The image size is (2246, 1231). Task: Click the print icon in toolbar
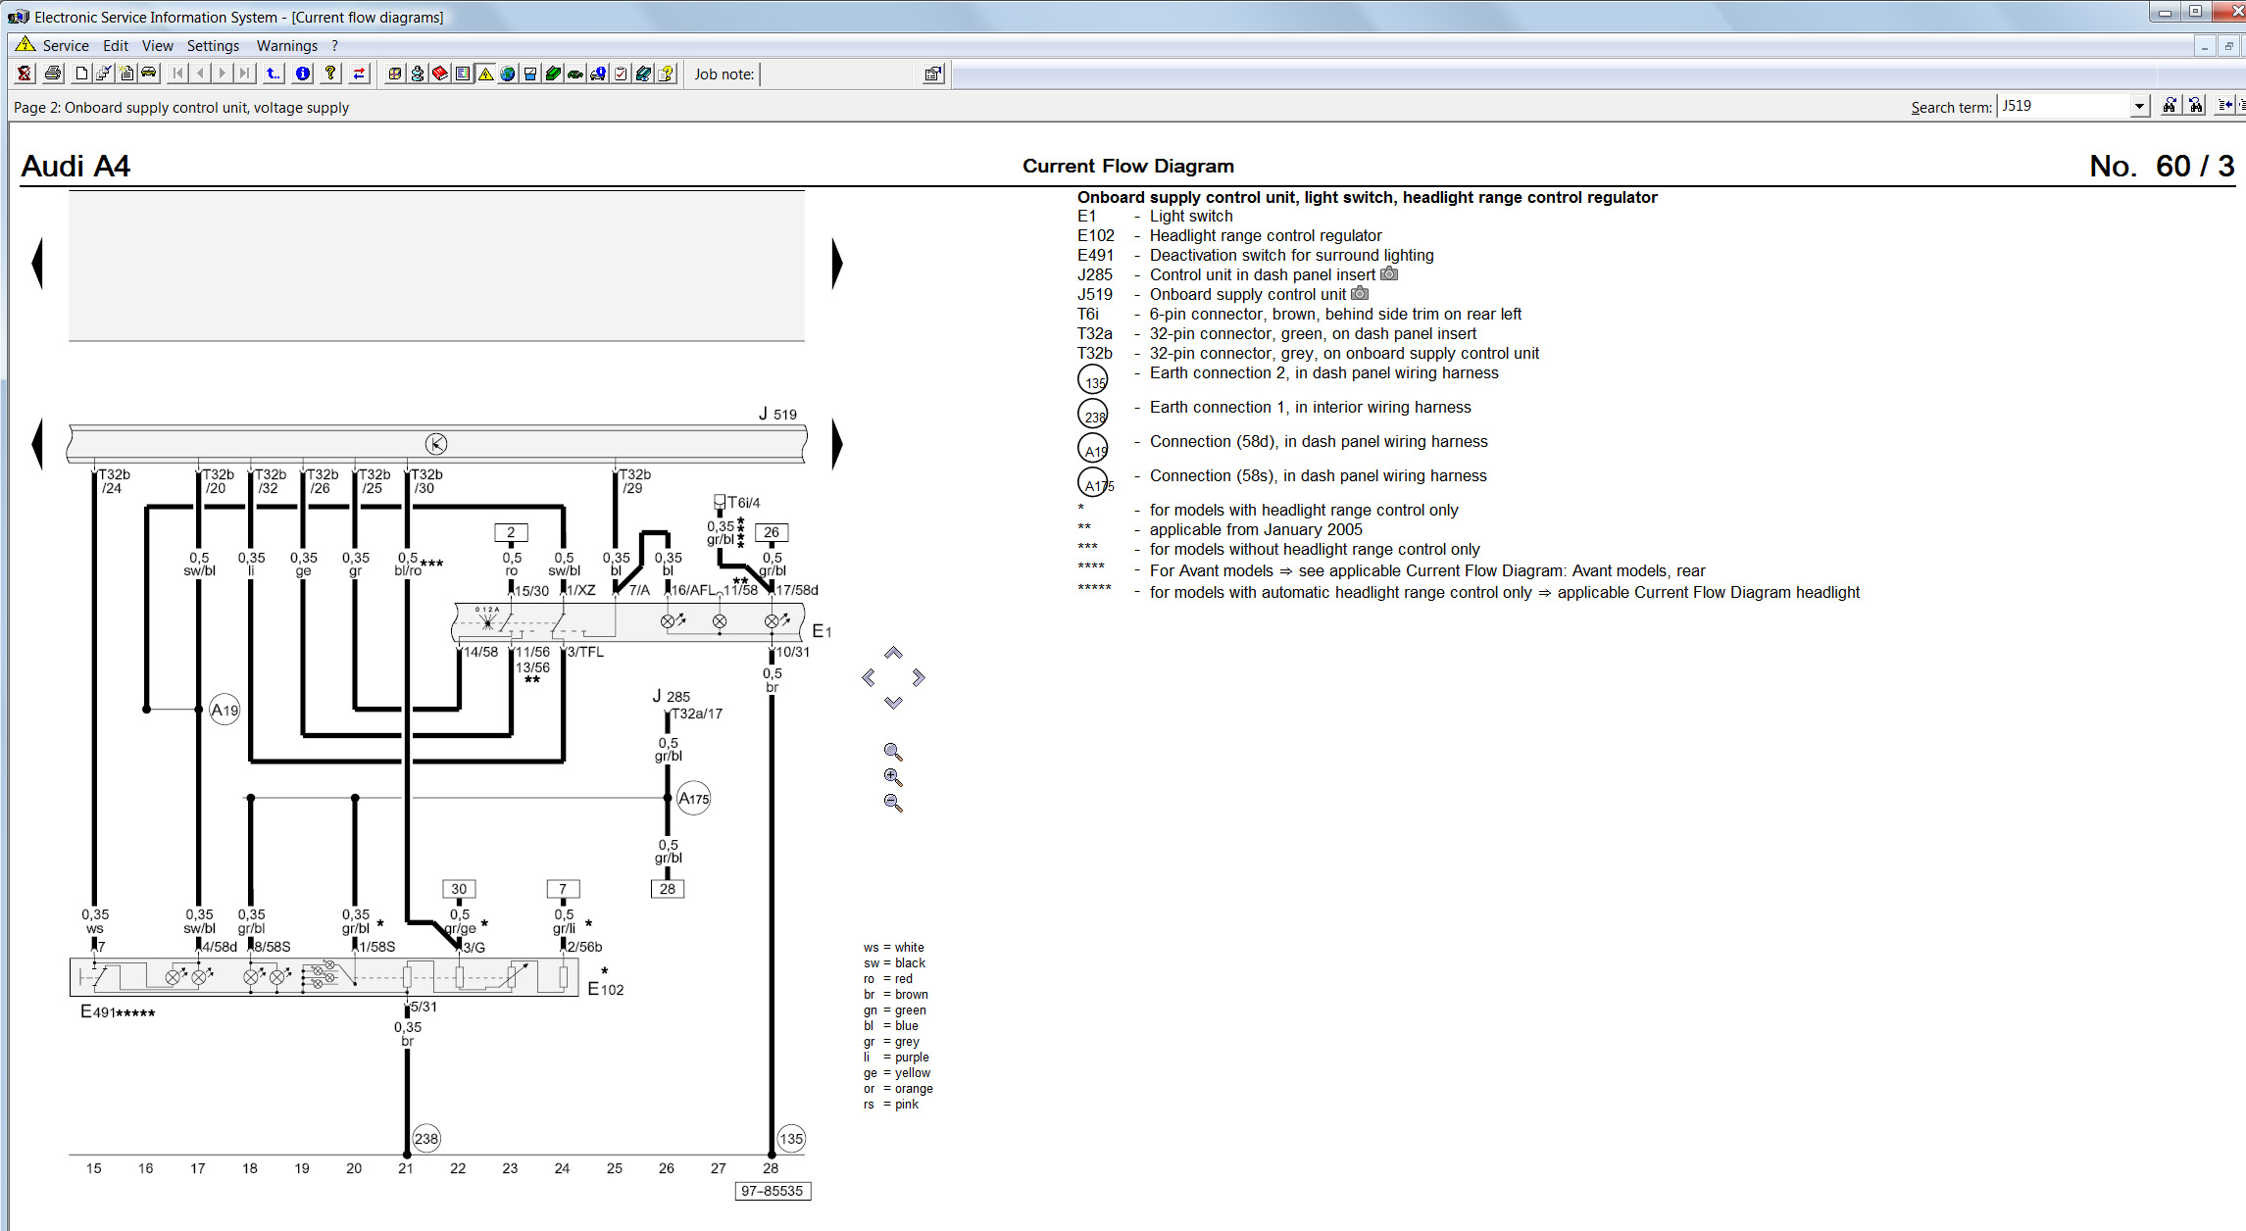53,74
